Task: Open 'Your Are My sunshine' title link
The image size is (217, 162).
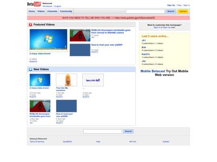Action: point(62,89)
